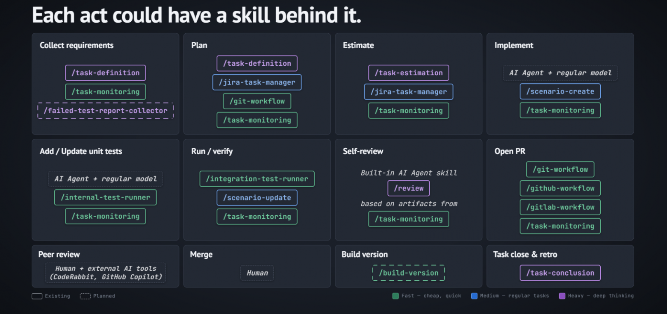Select /git-workflow in the Plan card
Screen dimensions: 667x314
[x=257, y=101]
